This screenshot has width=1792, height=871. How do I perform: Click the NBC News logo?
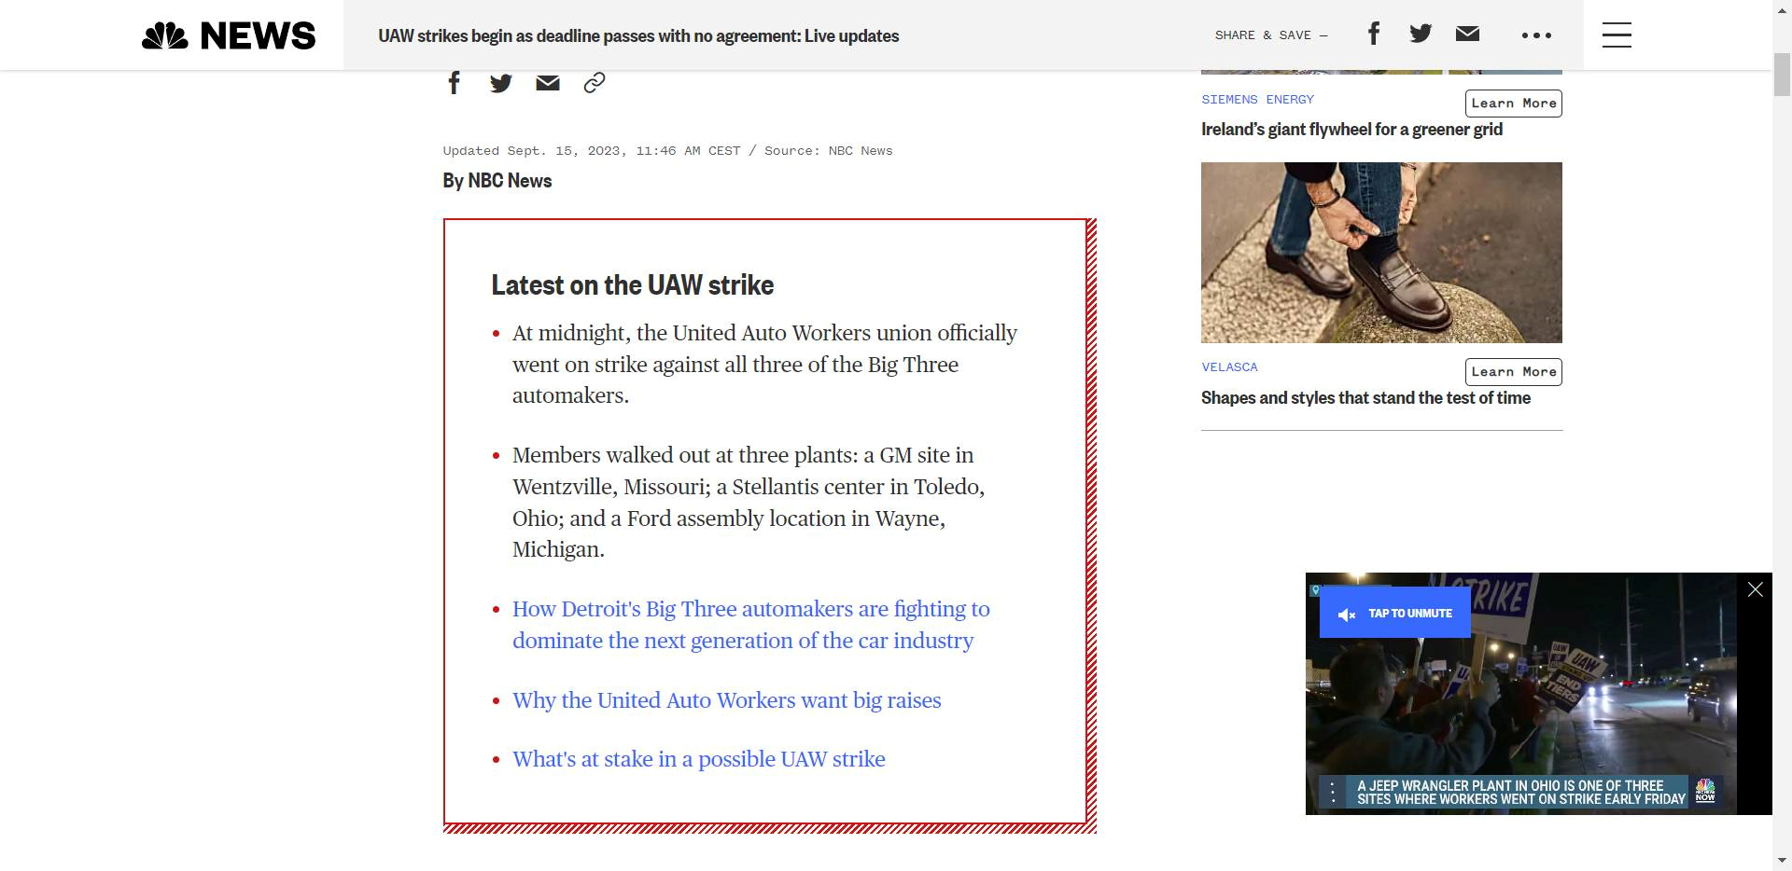point(229,35)
